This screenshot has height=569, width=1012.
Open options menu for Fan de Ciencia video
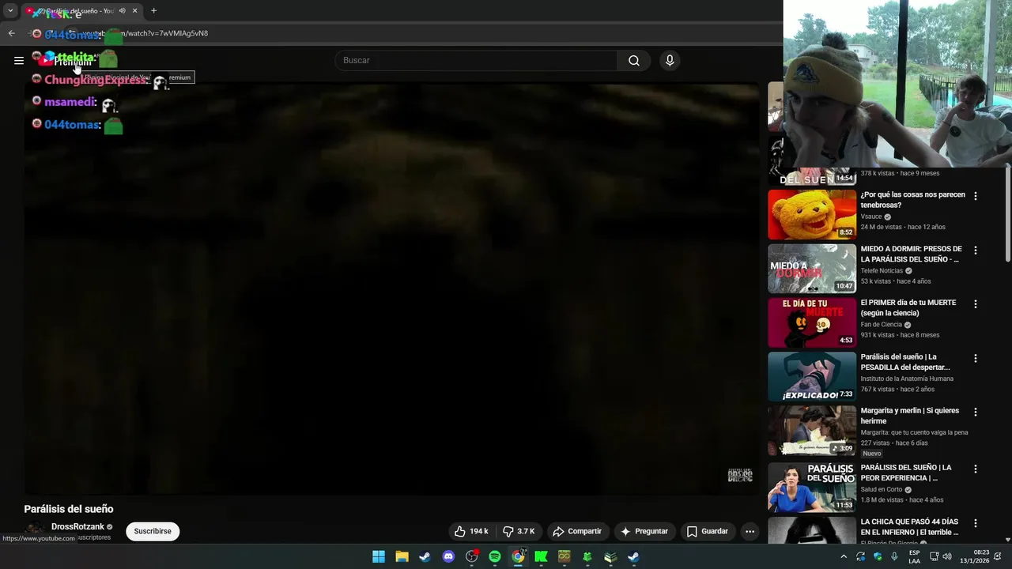[975, 304]
